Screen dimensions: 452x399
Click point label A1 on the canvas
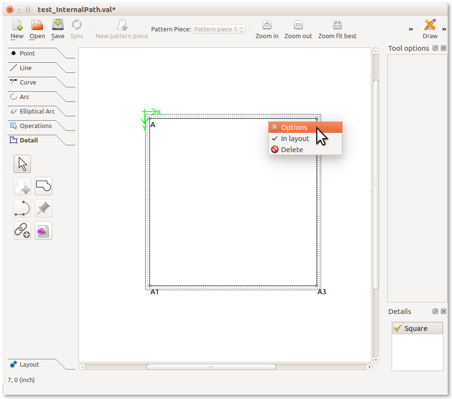click(x=155, y=292)
